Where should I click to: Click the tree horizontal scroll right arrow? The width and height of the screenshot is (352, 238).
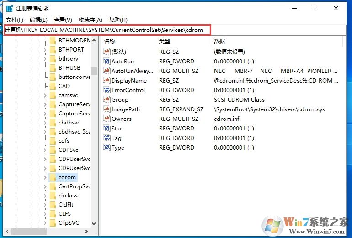86,231
